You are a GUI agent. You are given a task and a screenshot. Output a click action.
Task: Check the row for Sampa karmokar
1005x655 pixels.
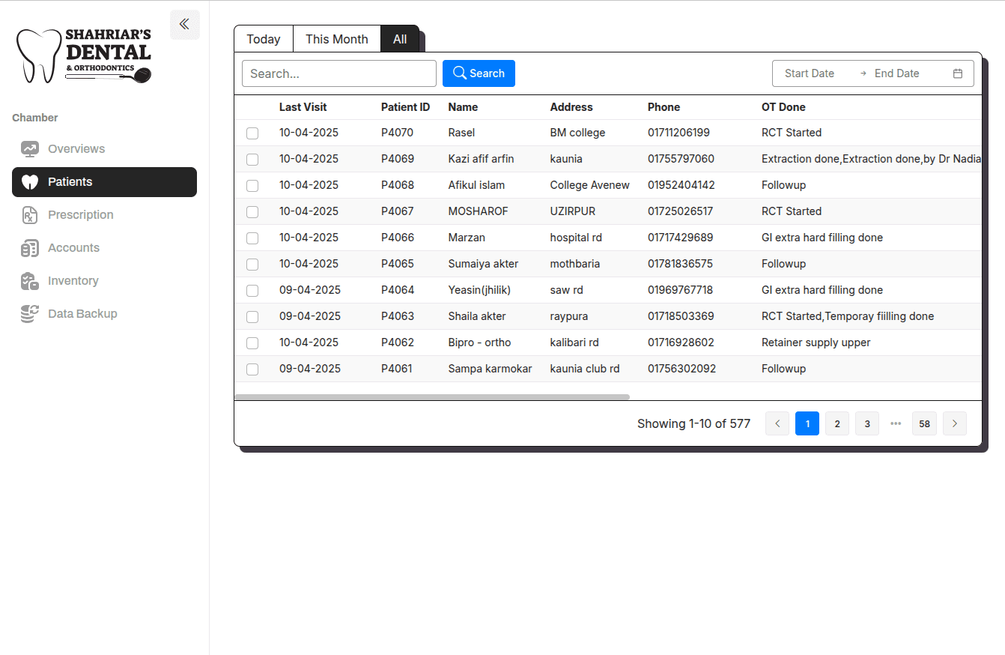click(x=252, y=369)
